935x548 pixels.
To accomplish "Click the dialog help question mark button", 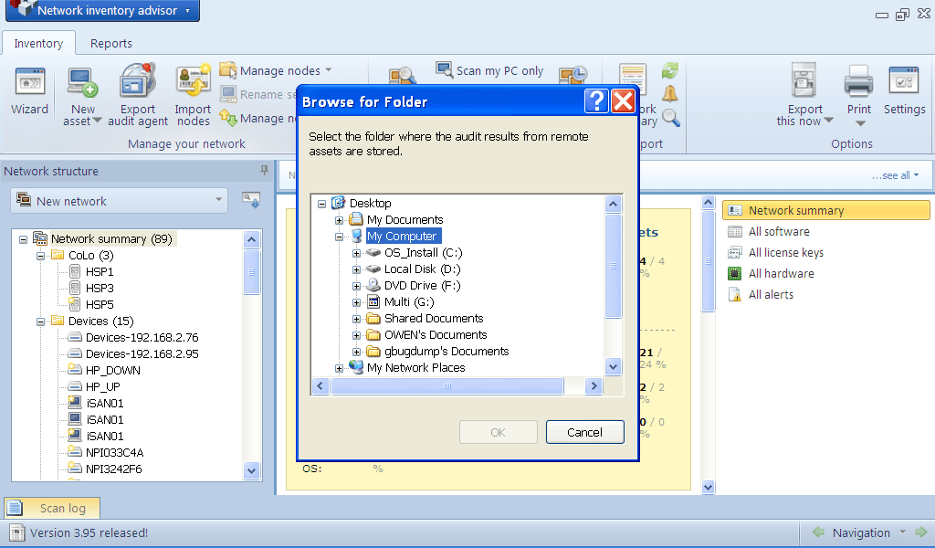I will coord(596,101).
